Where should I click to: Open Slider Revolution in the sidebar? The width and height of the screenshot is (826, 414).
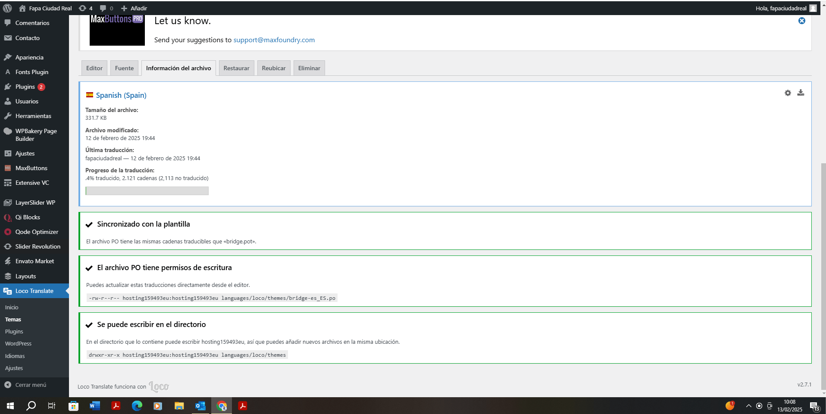[x=34, y=246]
